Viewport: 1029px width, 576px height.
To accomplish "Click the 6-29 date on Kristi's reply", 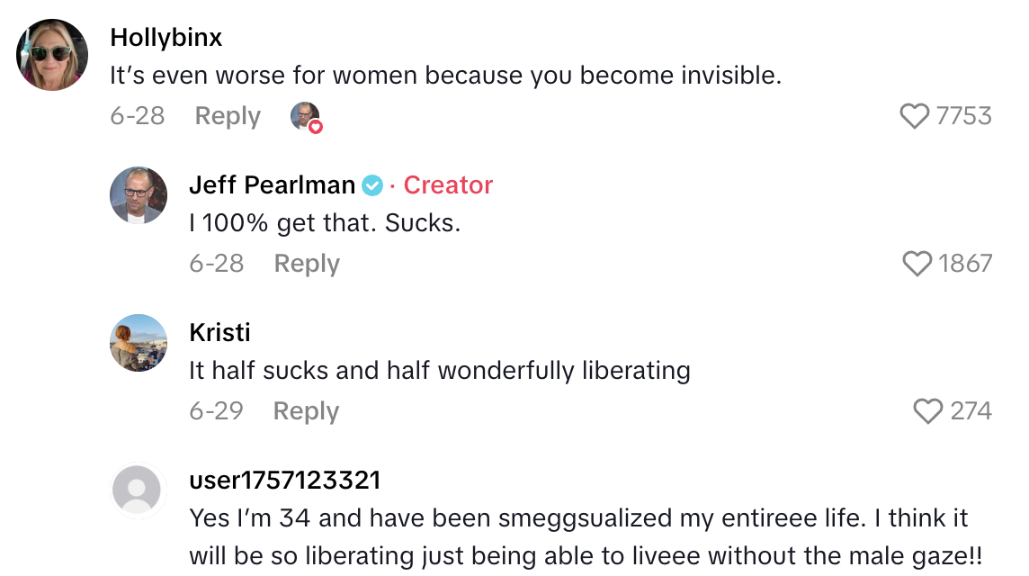I will tap(216, 411).
